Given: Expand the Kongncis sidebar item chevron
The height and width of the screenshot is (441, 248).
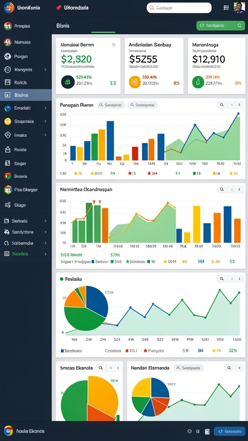Looking at the screenshot, I should click(45, 69).
